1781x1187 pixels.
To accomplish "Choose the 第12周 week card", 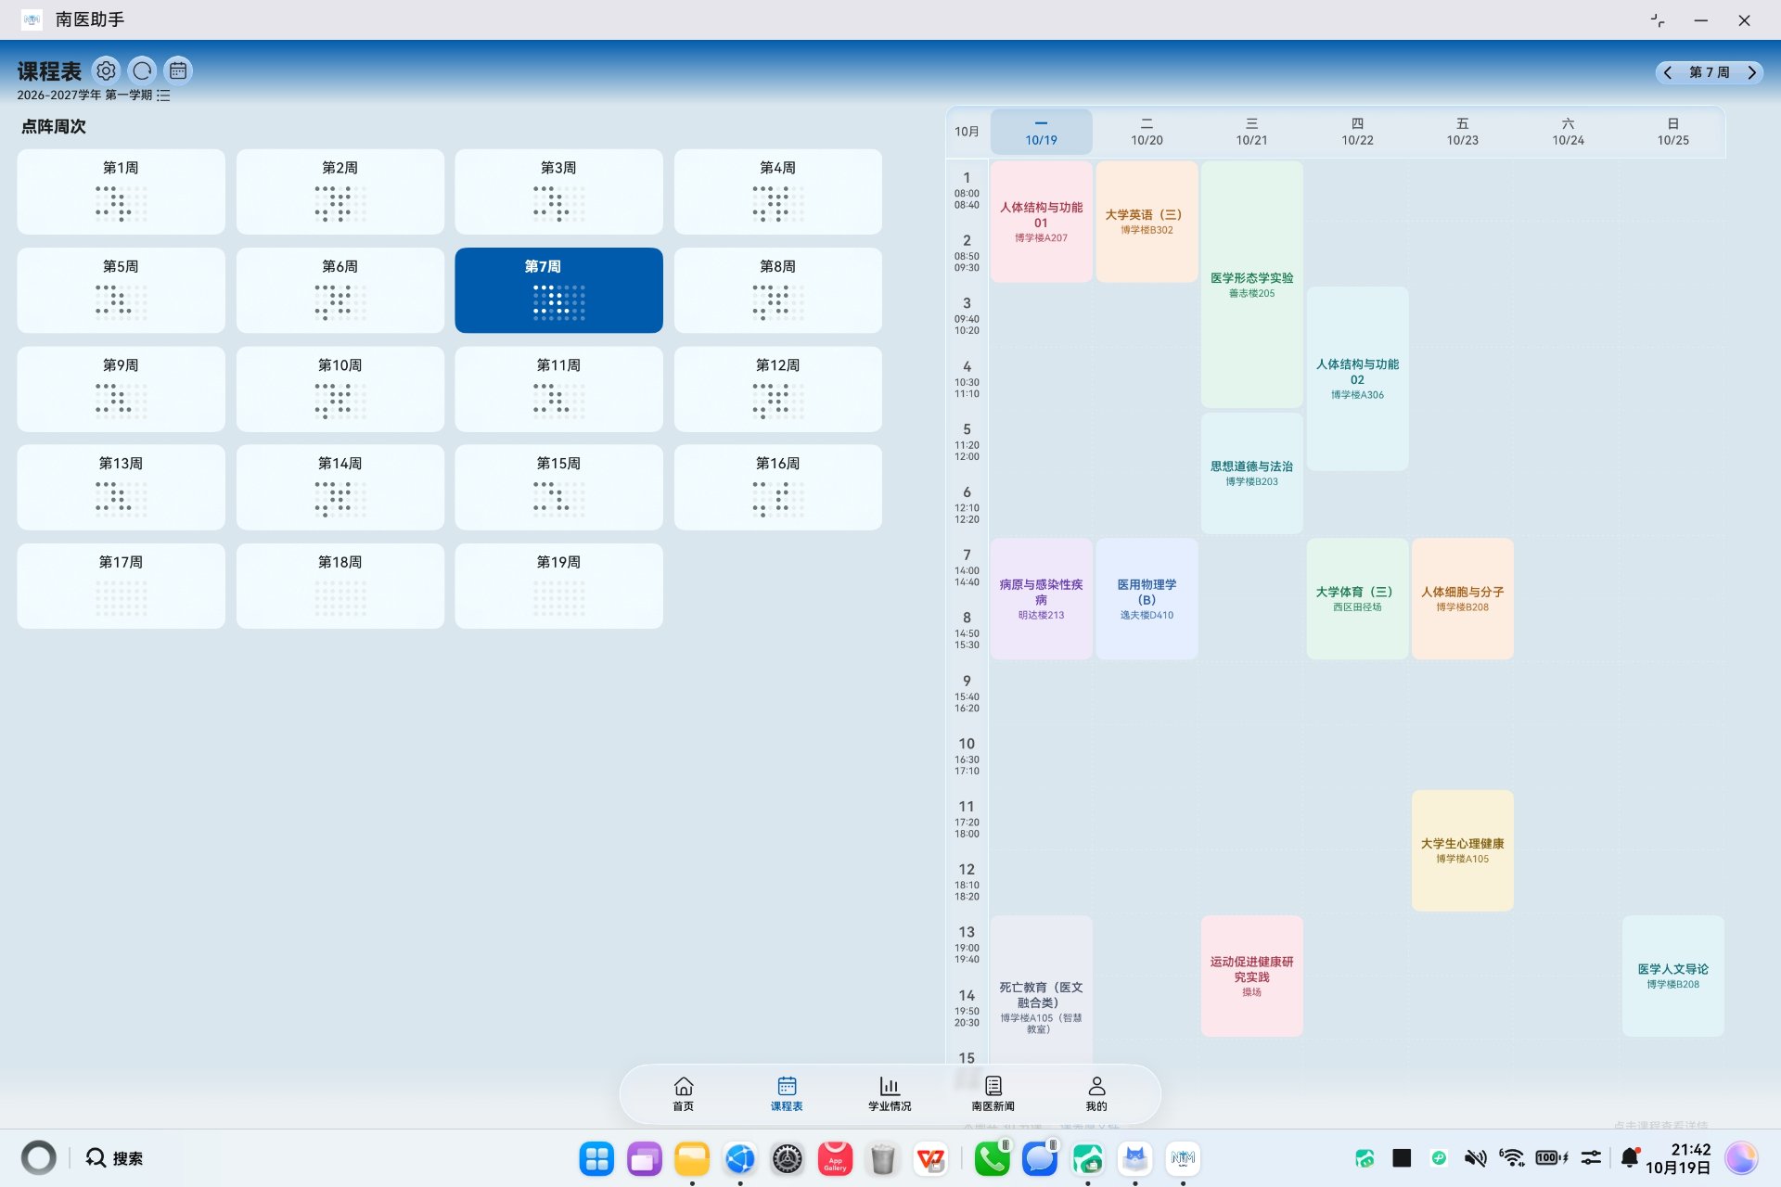I will click(x=777, y=389).
